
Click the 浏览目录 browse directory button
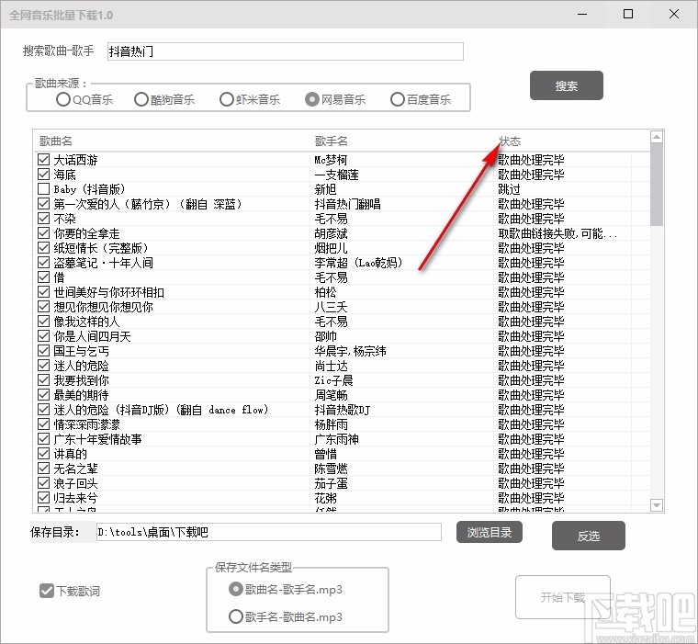[490, 532]
